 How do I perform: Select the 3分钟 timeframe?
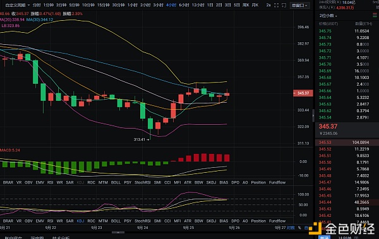[61, 5]
